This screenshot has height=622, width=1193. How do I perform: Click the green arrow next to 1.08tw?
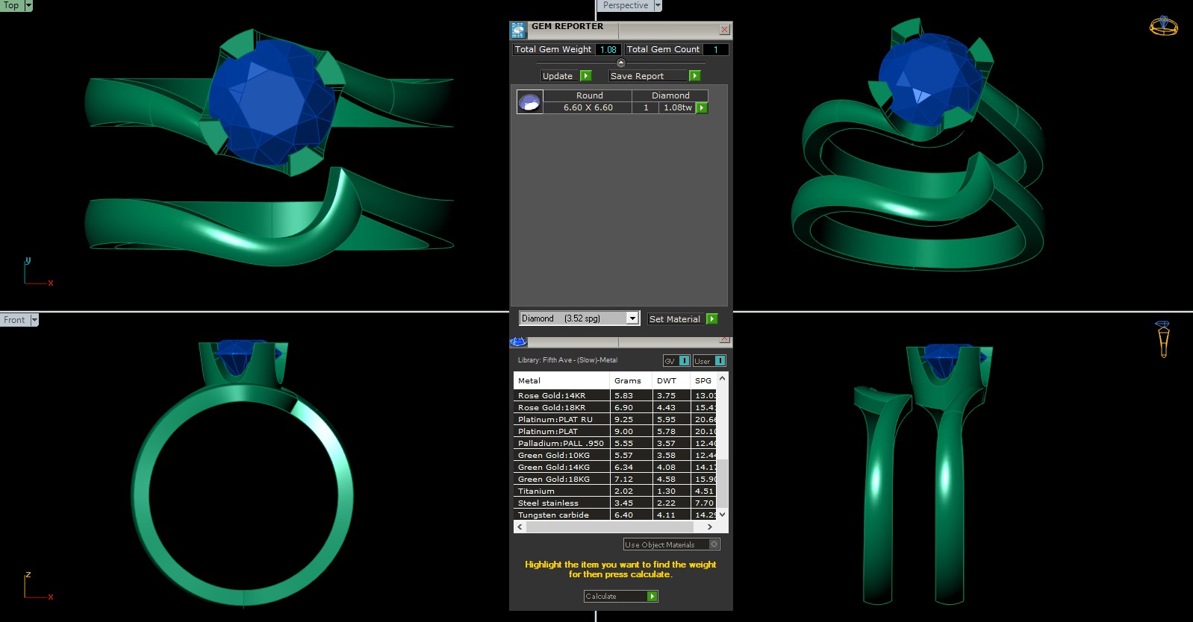coord(702,108)
